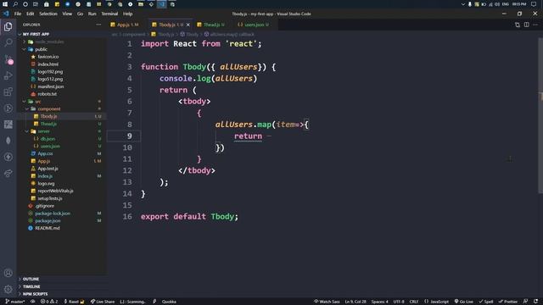
Task: Open the Accounts icon in activity bar
Action: (x=8, y=273)
